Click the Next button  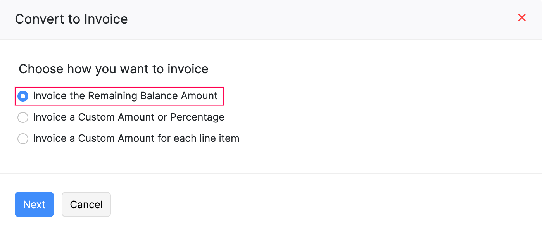(x=34, y=205)
